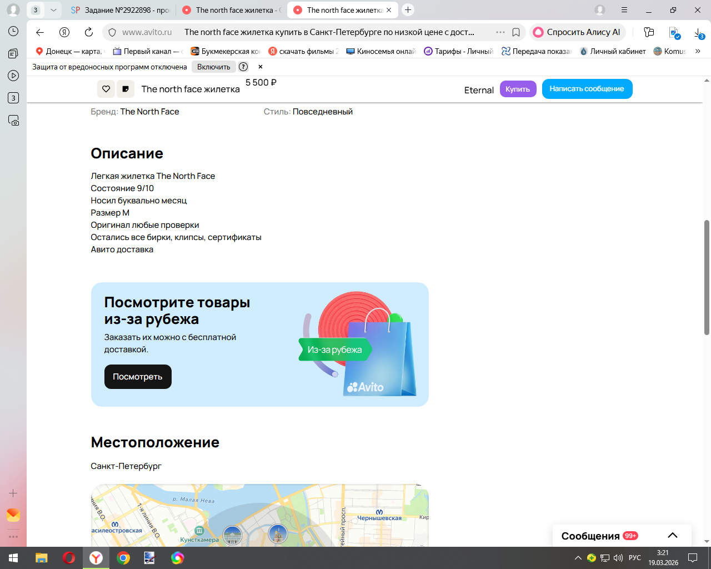Open the Protect shield site info

(x=112, y=32)
